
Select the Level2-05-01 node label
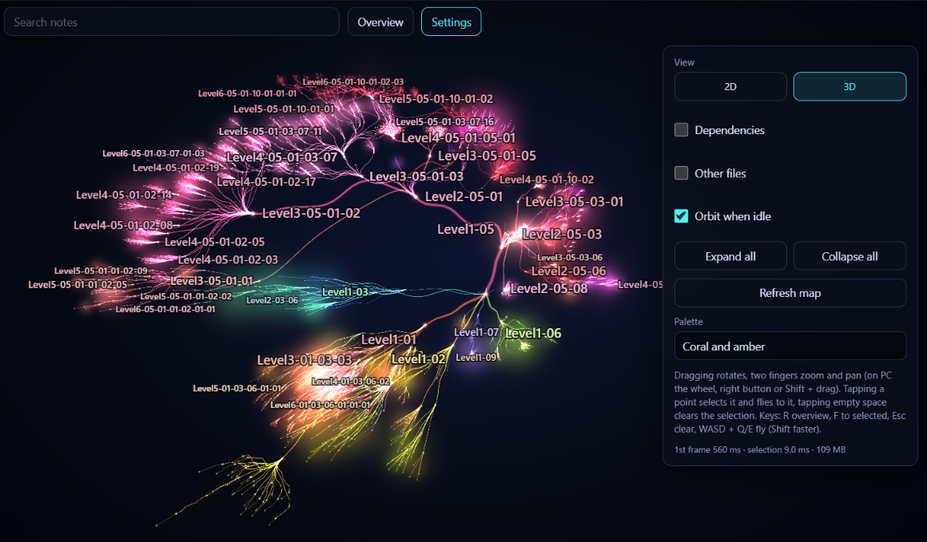click(x=463, y=196)
